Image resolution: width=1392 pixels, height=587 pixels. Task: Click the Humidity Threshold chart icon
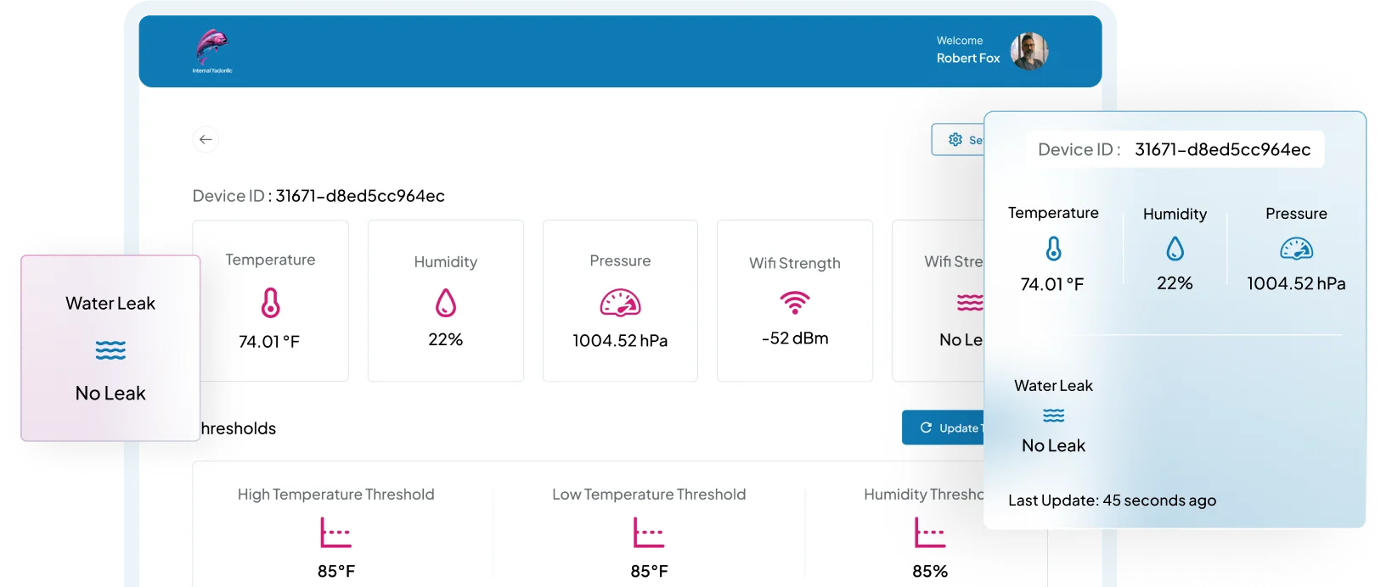[929, 533]
